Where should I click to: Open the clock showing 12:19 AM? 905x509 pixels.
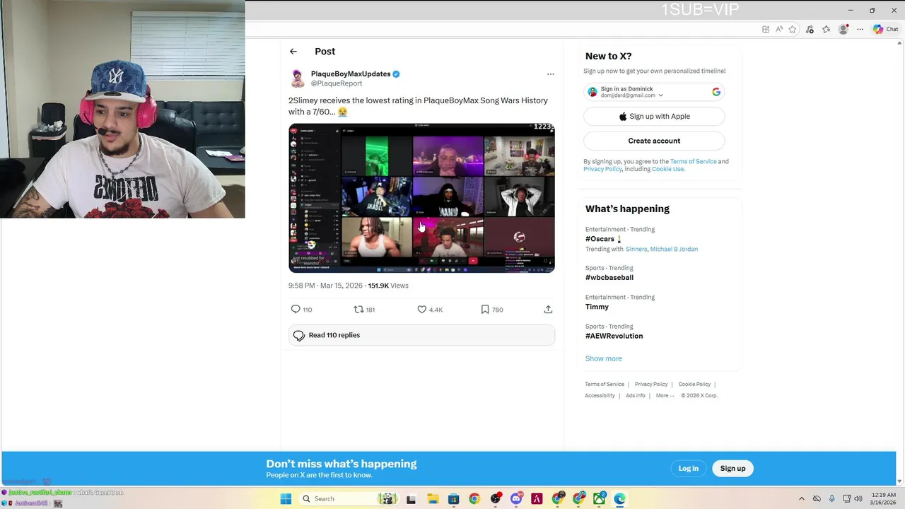[x=884, y=499]
